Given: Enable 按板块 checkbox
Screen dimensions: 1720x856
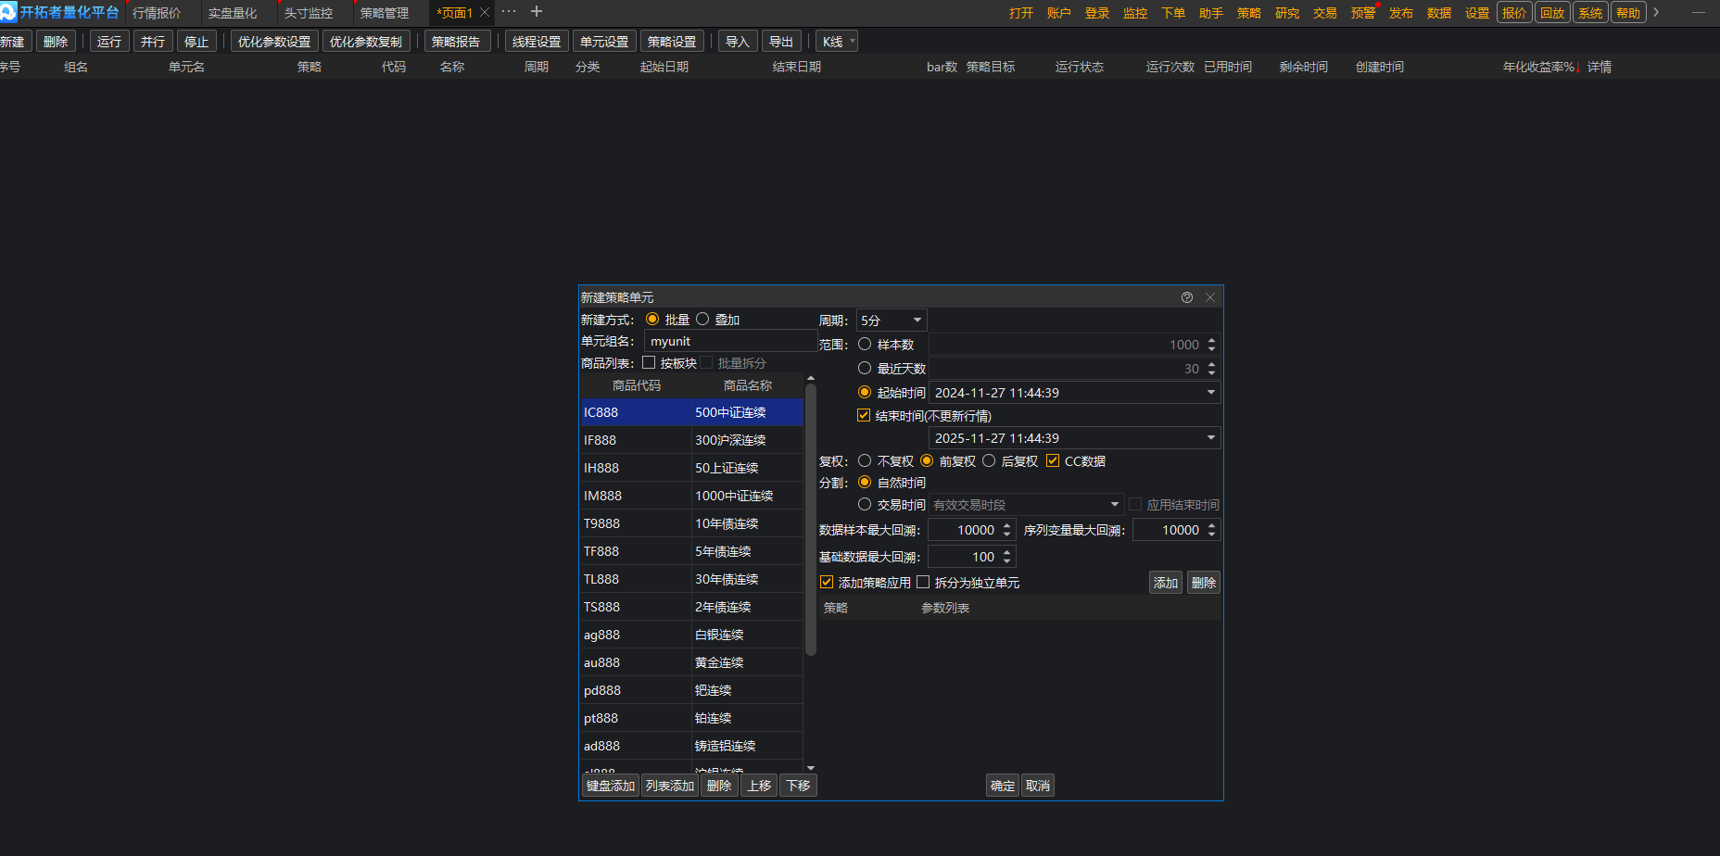Looking at the screenshot, I should (649, 363).
